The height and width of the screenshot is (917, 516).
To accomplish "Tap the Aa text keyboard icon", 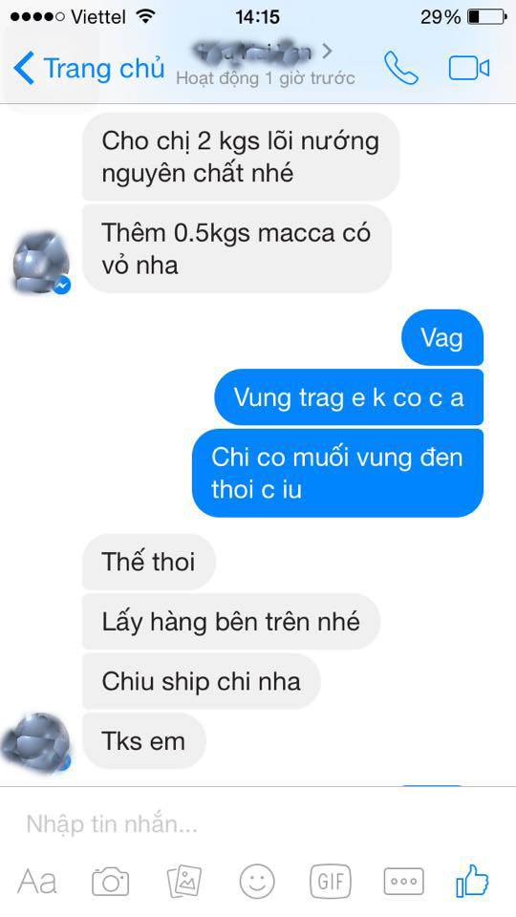I will (37, 881).
